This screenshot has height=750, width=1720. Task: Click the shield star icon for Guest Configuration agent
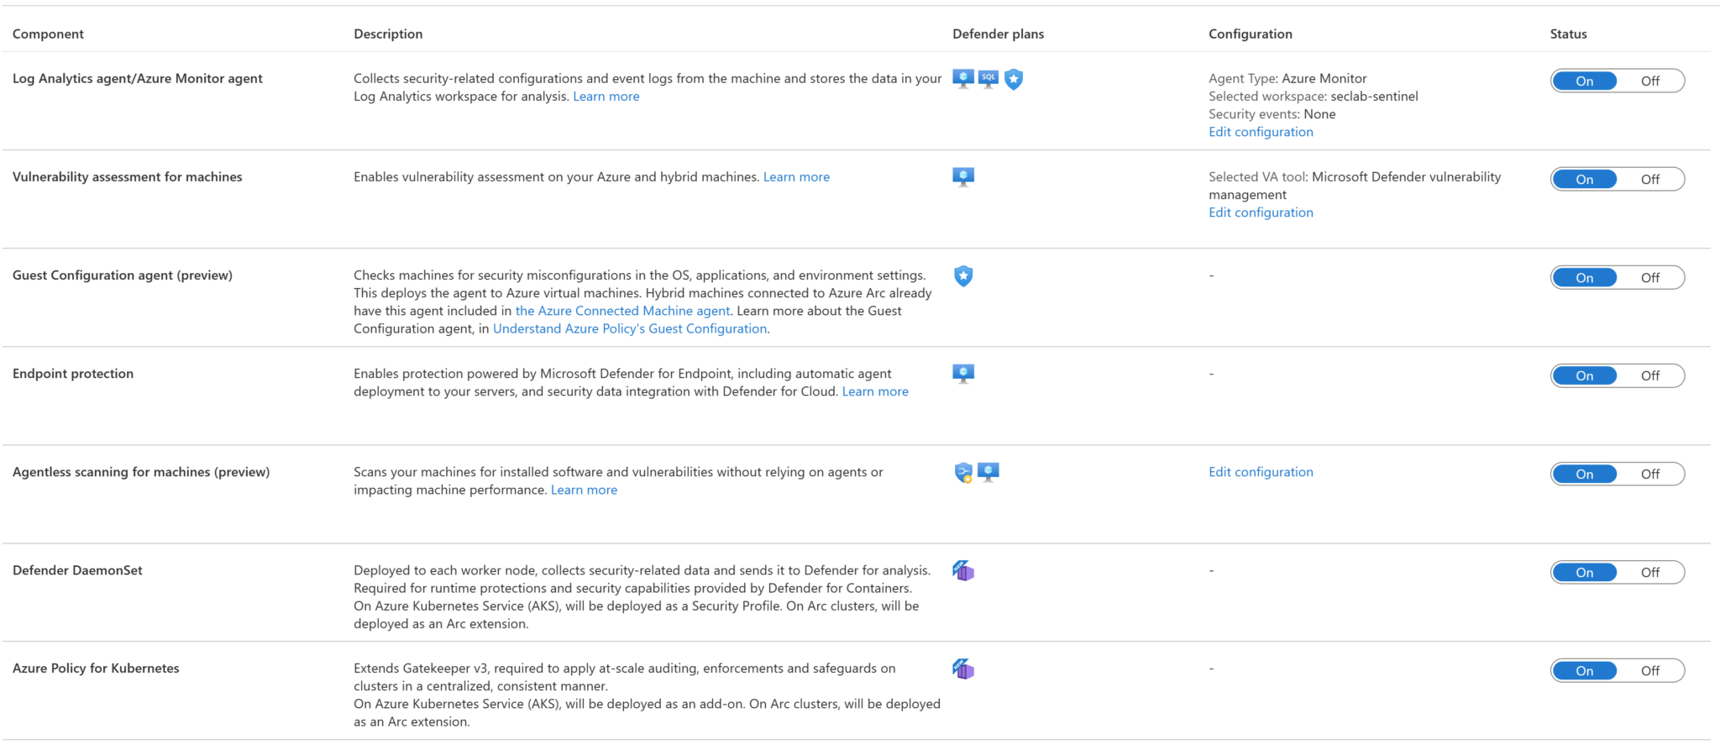point(962,276)
